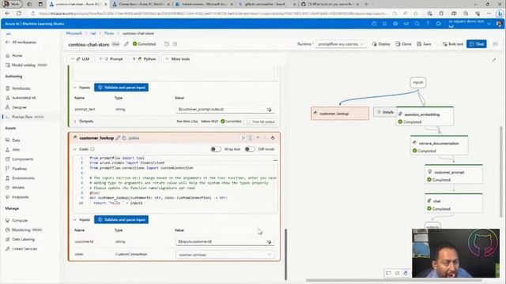Save the flow
506x284 pixels.
click(424, 44)
